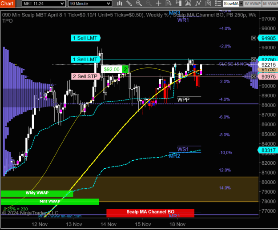Click the Mnt VWAP green label
The image size is (278, 230).
[x=50, y=202]
